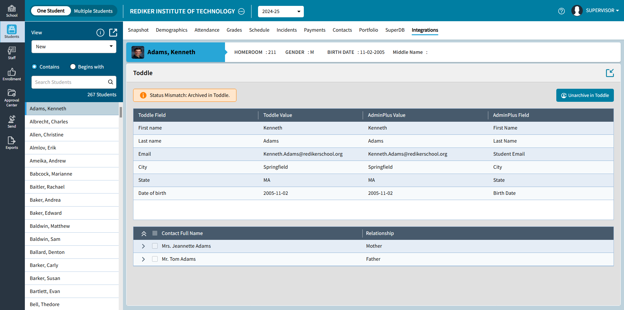
Task: Open the Send module icon
Action: tap(12, 122)
